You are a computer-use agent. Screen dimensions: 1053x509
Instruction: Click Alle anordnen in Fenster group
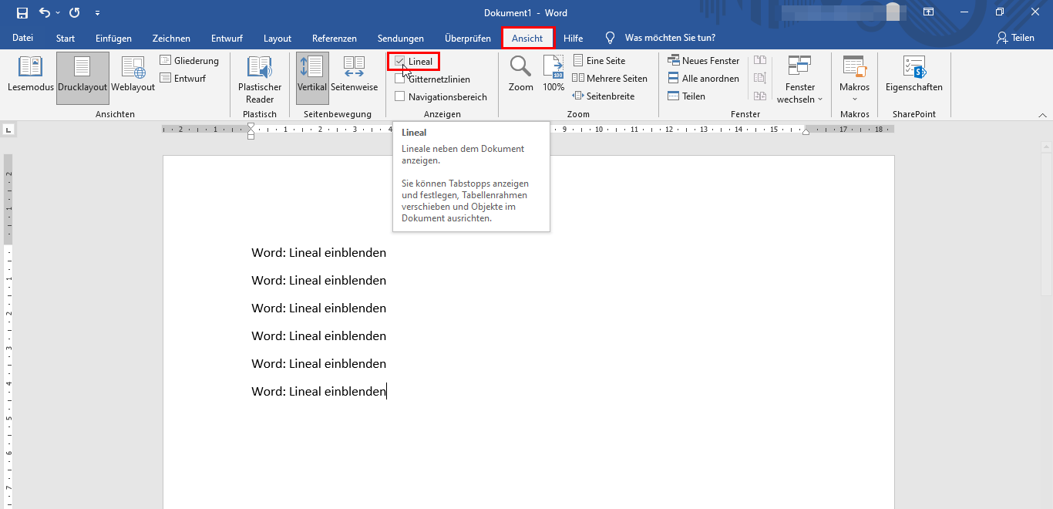(x=703, y=78)
